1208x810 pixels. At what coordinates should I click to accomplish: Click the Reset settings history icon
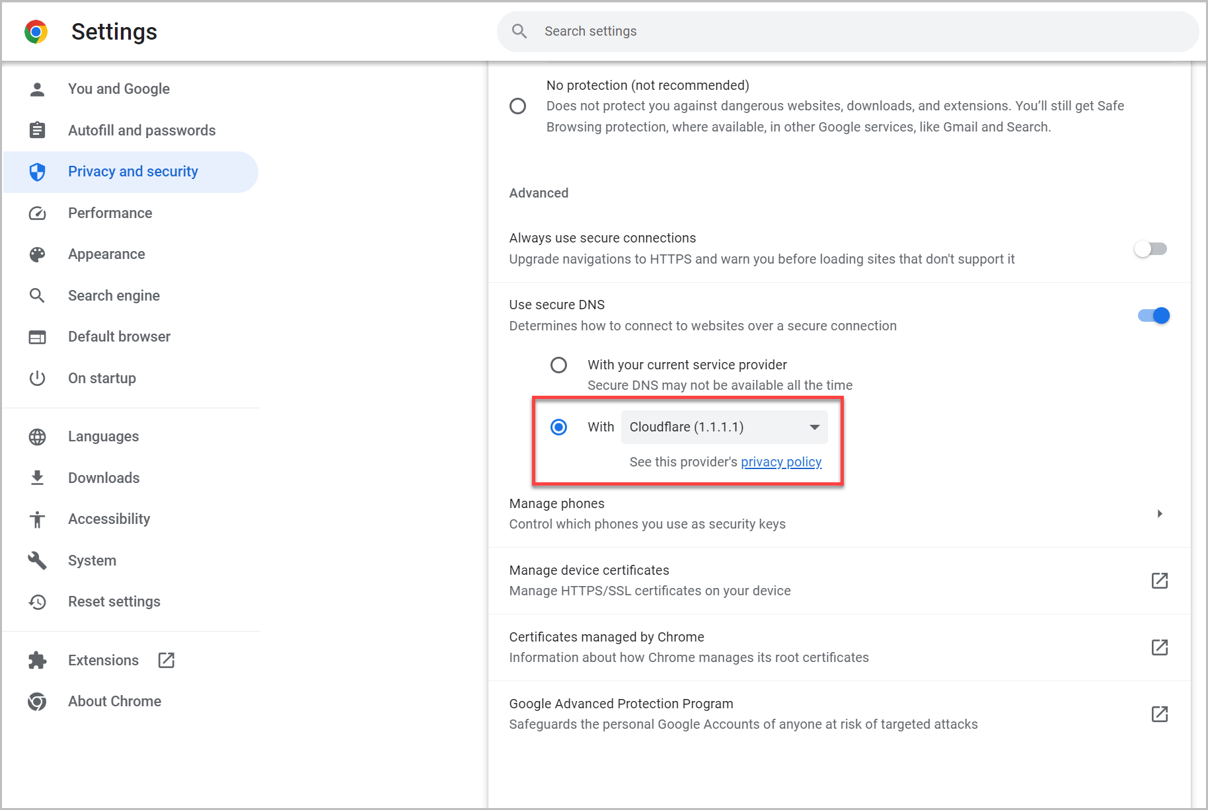pyautogui.click(x=38, y=602)
